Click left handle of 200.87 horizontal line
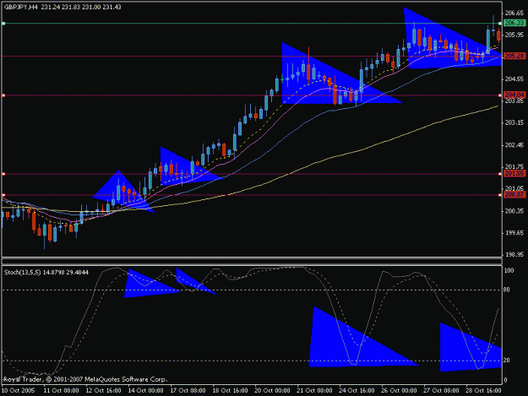The image size is (528, 396). tap(3, 195)
